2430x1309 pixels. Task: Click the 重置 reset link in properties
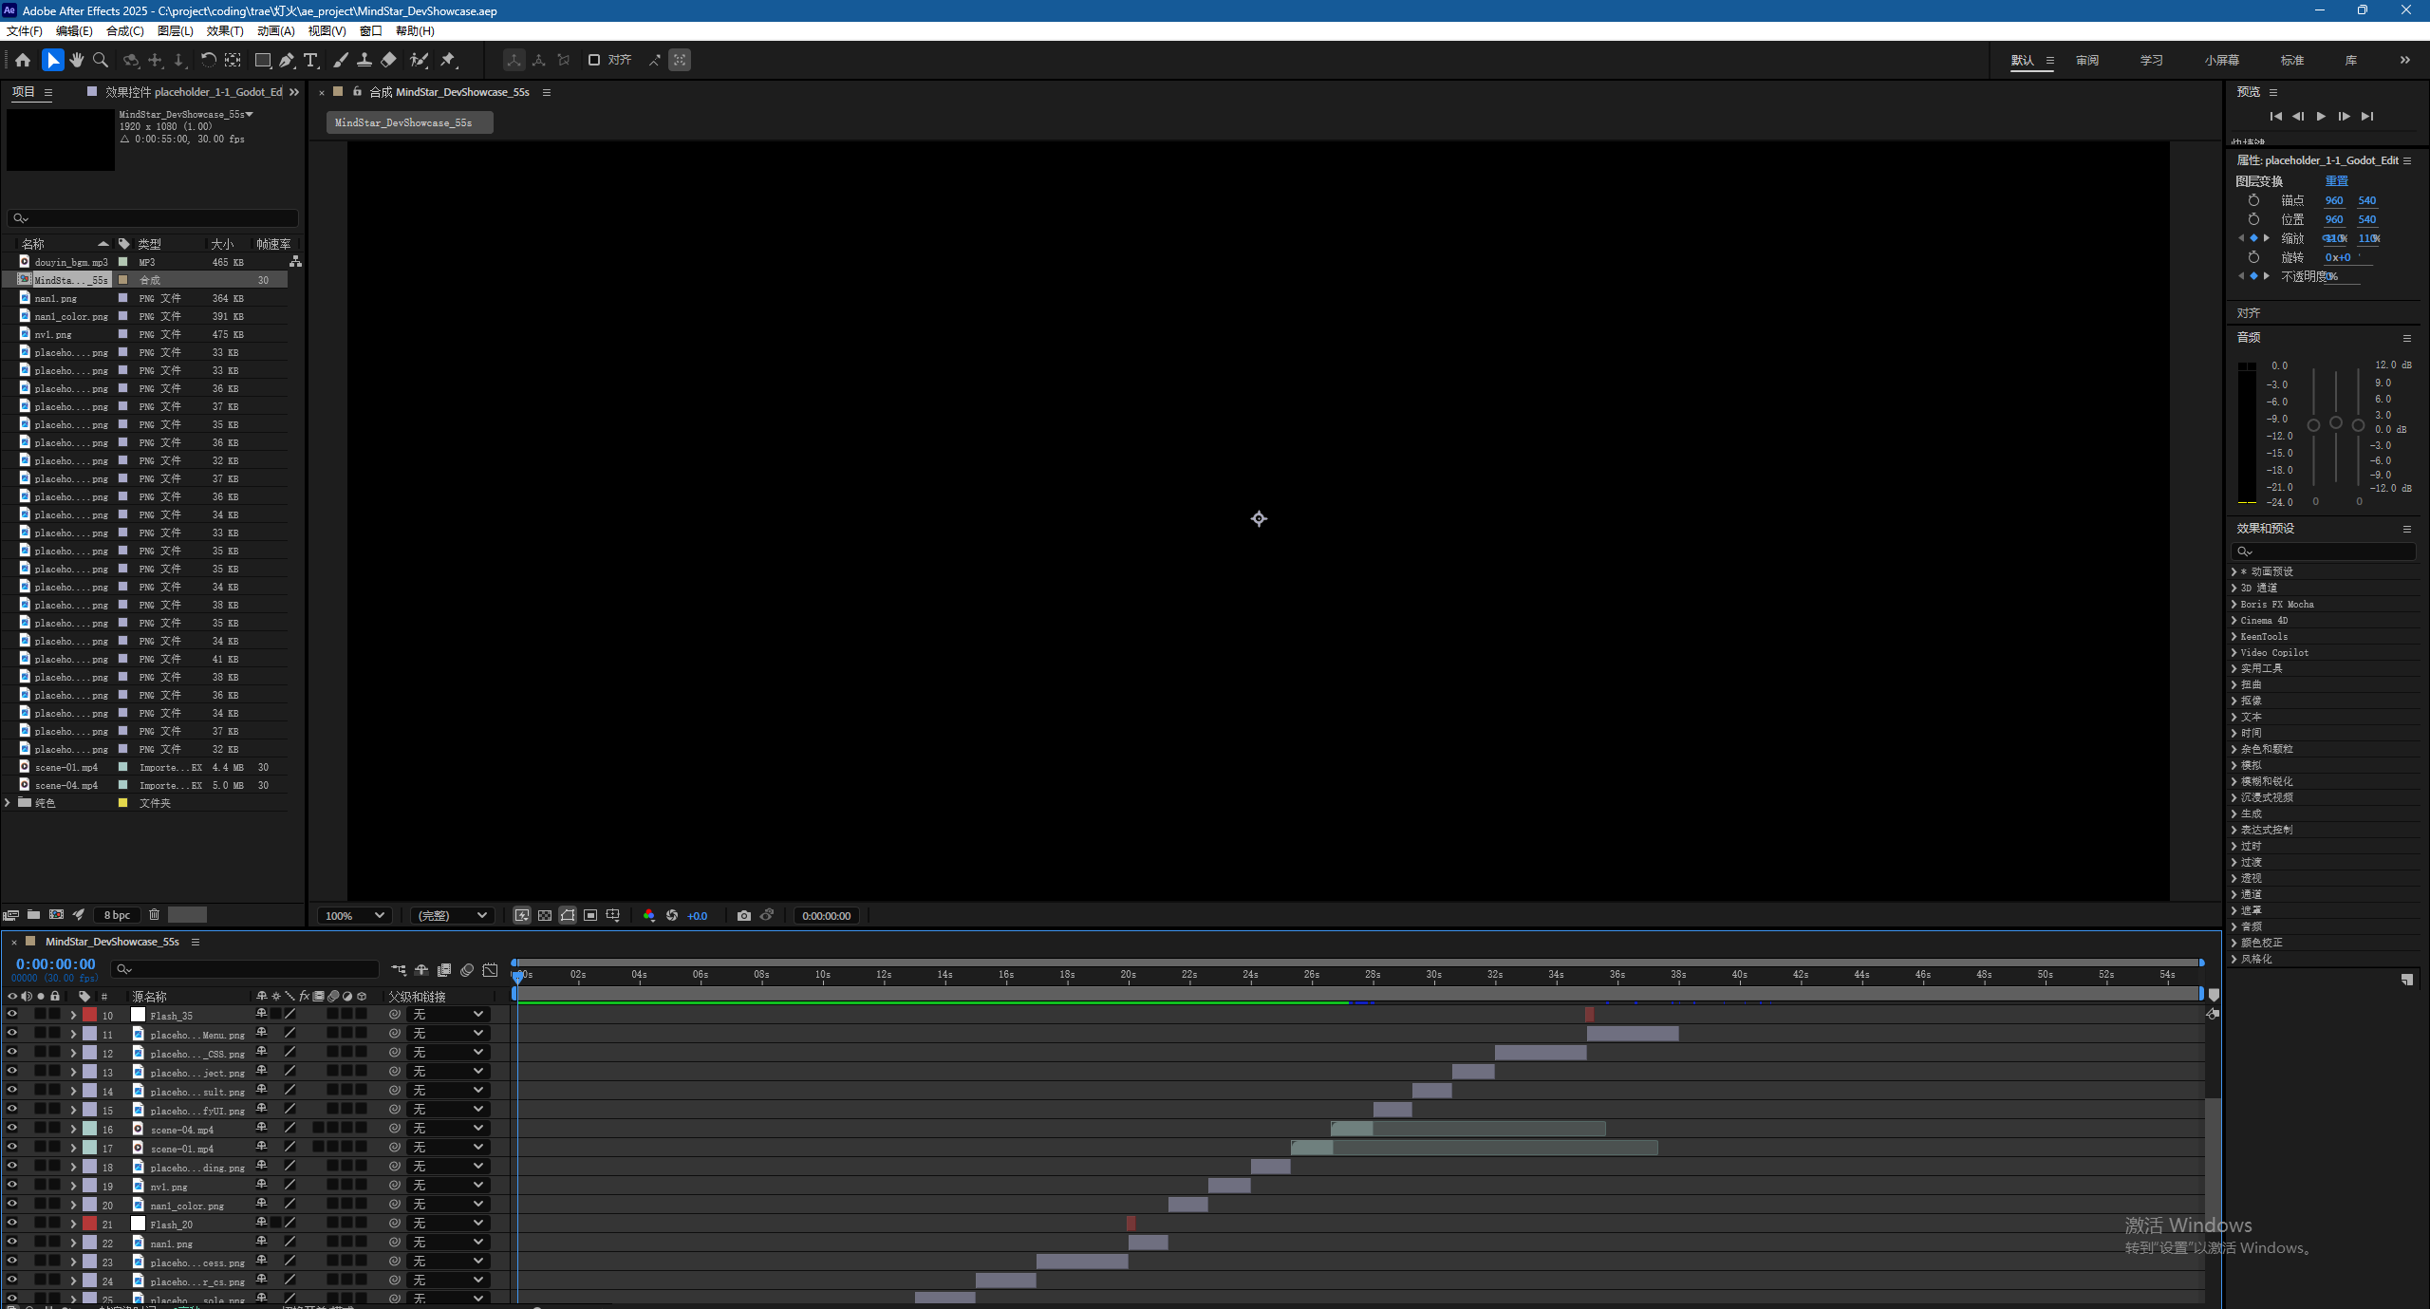point(2337,180)
